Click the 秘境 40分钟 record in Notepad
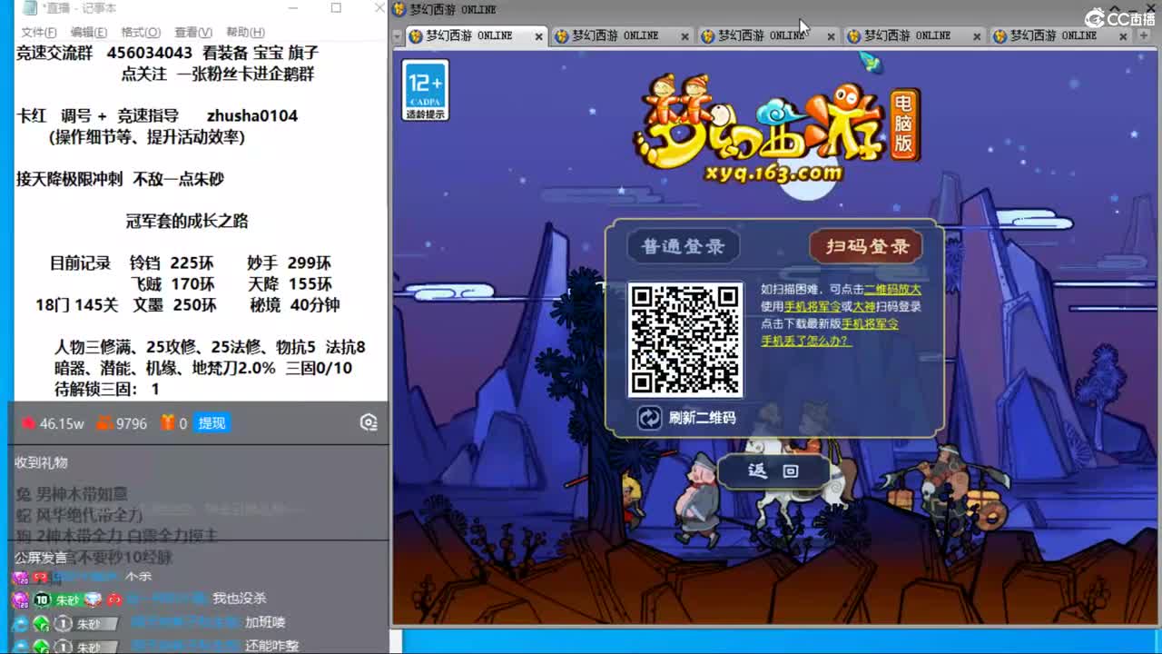The width and height of the screenshot is (1162, 654). pos(294,305)
